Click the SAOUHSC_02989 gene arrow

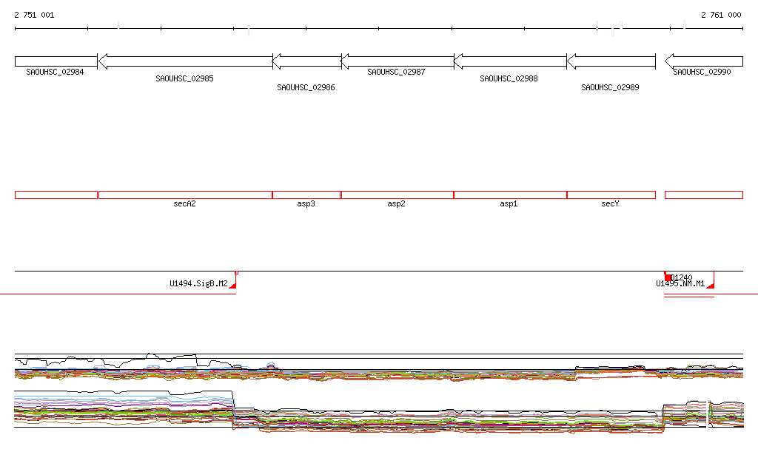pos(611,61)
